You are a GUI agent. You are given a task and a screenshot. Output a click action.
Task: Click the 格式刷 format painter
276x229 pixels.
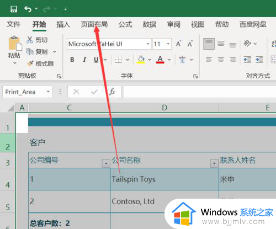click(x=40, y=63)
